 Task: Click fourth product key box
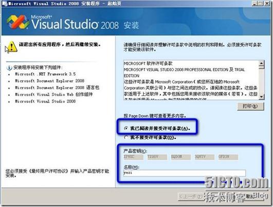click(205, 157)
